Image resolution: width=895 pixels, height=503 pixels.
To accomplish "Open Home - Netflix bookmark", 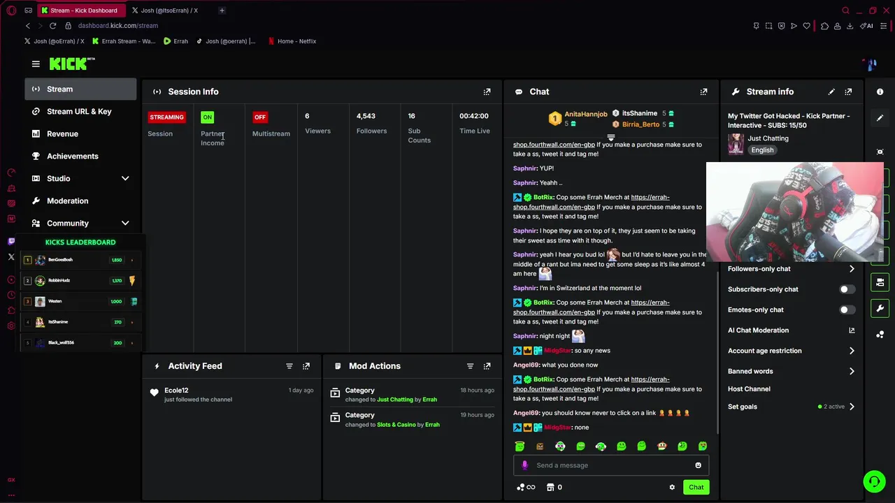I will 292,41.
